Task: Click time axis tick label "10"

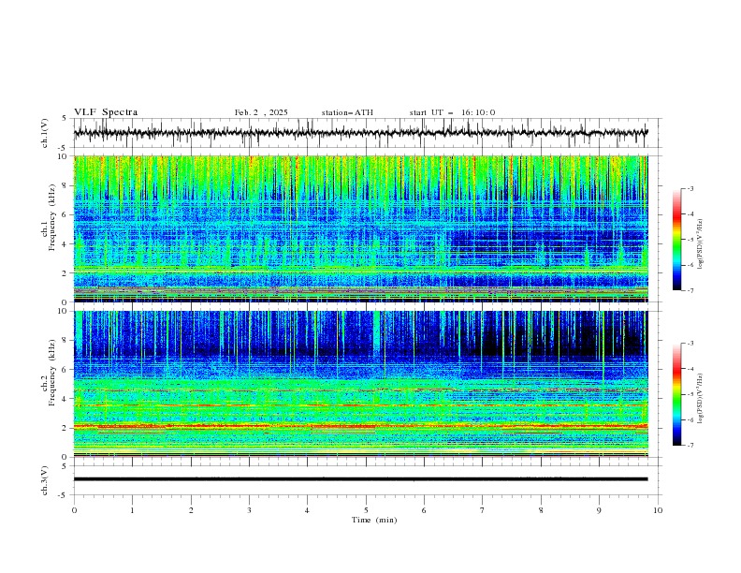Action: point(658,510)
